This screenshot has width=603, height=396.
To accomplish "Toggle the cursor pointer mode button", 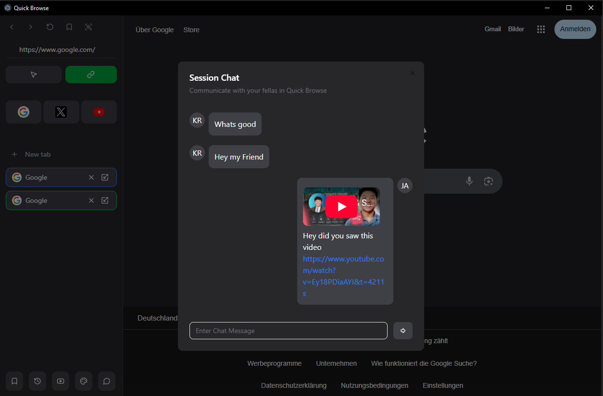I will click(x=34, y=74).
